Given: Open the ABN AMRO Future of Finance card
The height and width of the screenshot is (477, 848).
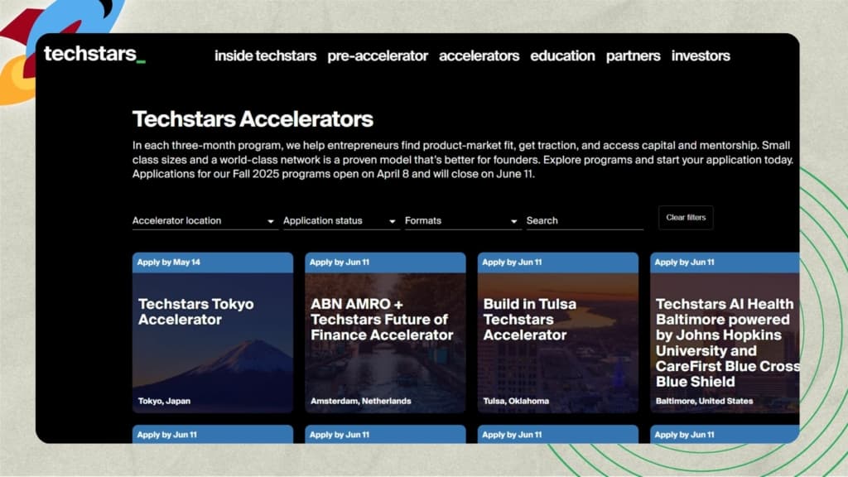Looking at the screenshot, I should 385,333.
